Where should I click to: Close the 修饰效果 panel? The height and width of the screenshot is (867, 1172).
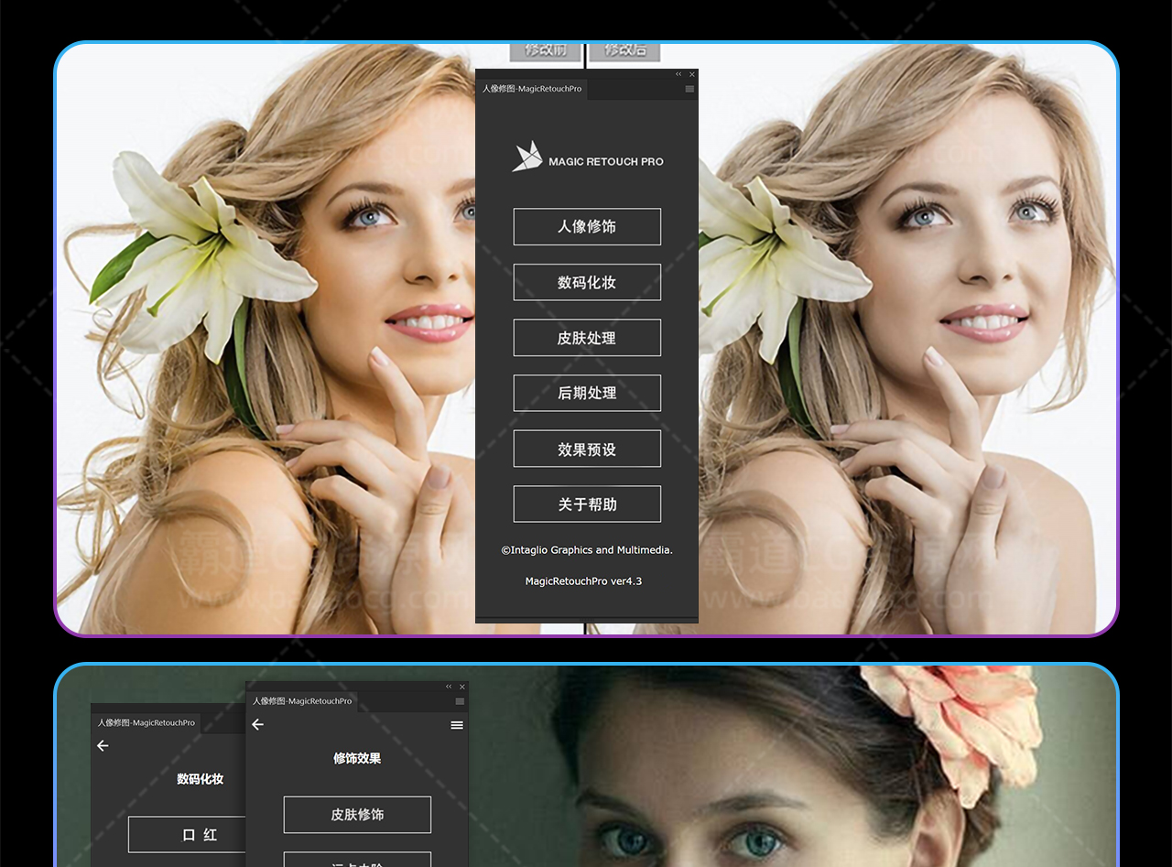(x=462, y=687)
